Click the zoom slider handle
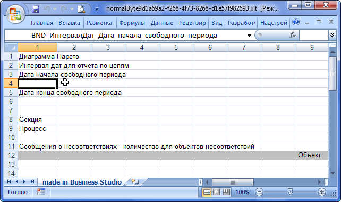Screen dimensions: 341x202 coord(290,191)
